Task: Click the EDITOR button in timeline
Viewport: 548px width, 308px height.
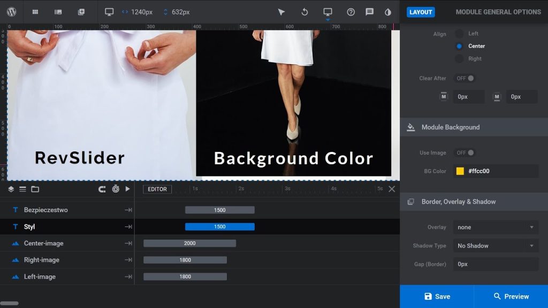Action: coord(157,189)
